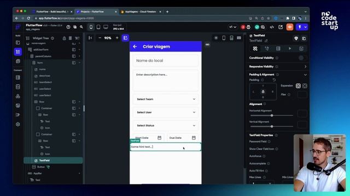
Task: Click the orange preview eye button
Action: [x=290, y=27]
